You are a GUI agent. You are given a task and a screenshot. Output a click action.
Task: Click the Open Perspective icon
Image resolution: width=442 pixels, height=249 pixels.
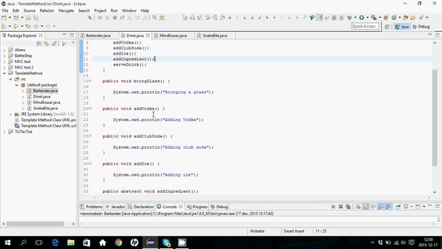pos(387,26)
